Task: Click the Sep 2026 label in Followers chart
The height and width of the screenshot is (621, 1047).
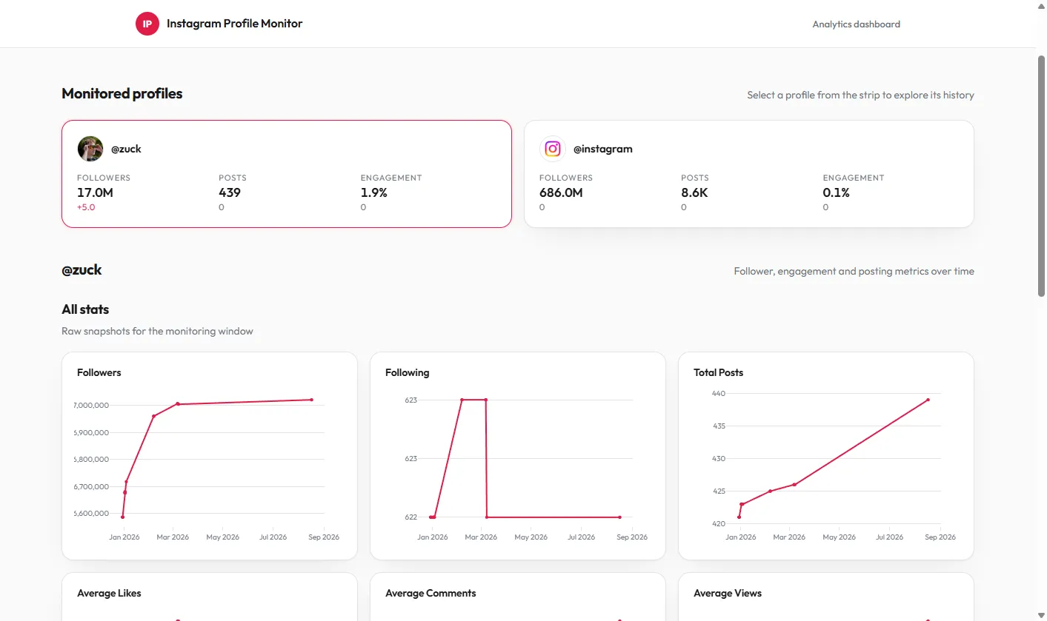Action: (324, 537)
